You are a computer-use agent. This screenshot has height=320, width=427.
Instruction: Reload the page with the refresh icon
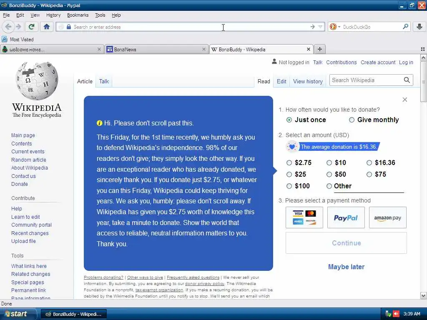pos(32,27)
